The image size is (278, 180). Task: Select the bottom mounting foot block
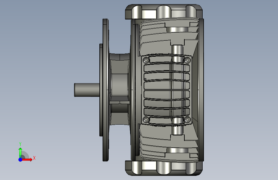coord(164,168)
